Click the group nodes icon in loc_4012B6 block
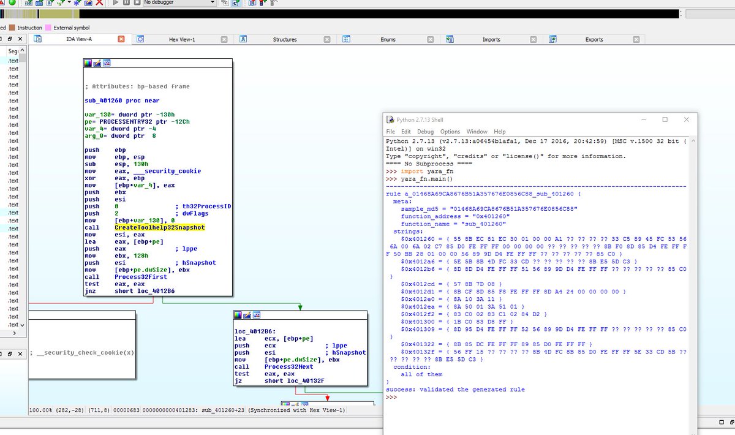735x435 pixels. (x=257, y=315)
